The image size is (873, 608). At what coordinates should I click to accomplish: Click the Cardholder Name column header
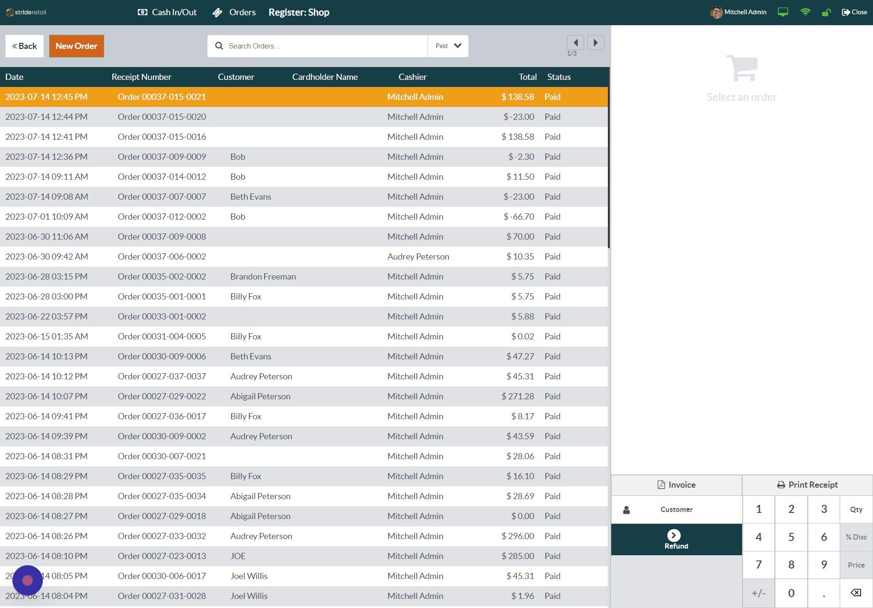coord(325,77)
